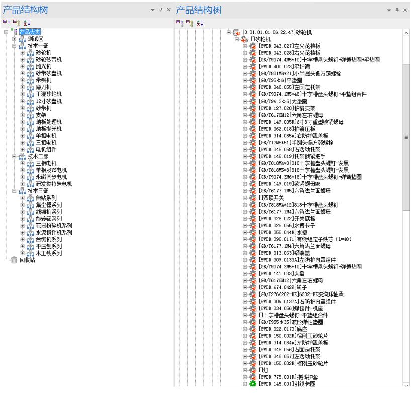411x393 pixels.
Task: Collapse the 技术二部 node
Action: click(14, 156)
